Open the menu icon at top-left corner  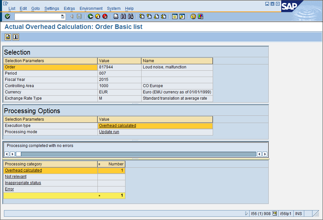(6, 3)
